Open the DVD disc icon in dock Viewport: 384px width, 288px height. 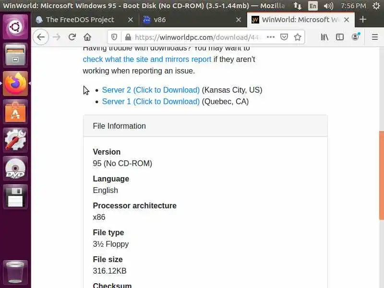point(15,168)
